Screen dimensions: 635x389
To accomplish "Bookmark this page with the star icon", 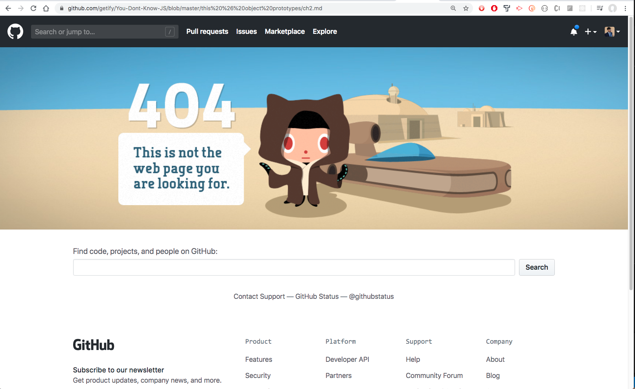I will coord(466,8).
